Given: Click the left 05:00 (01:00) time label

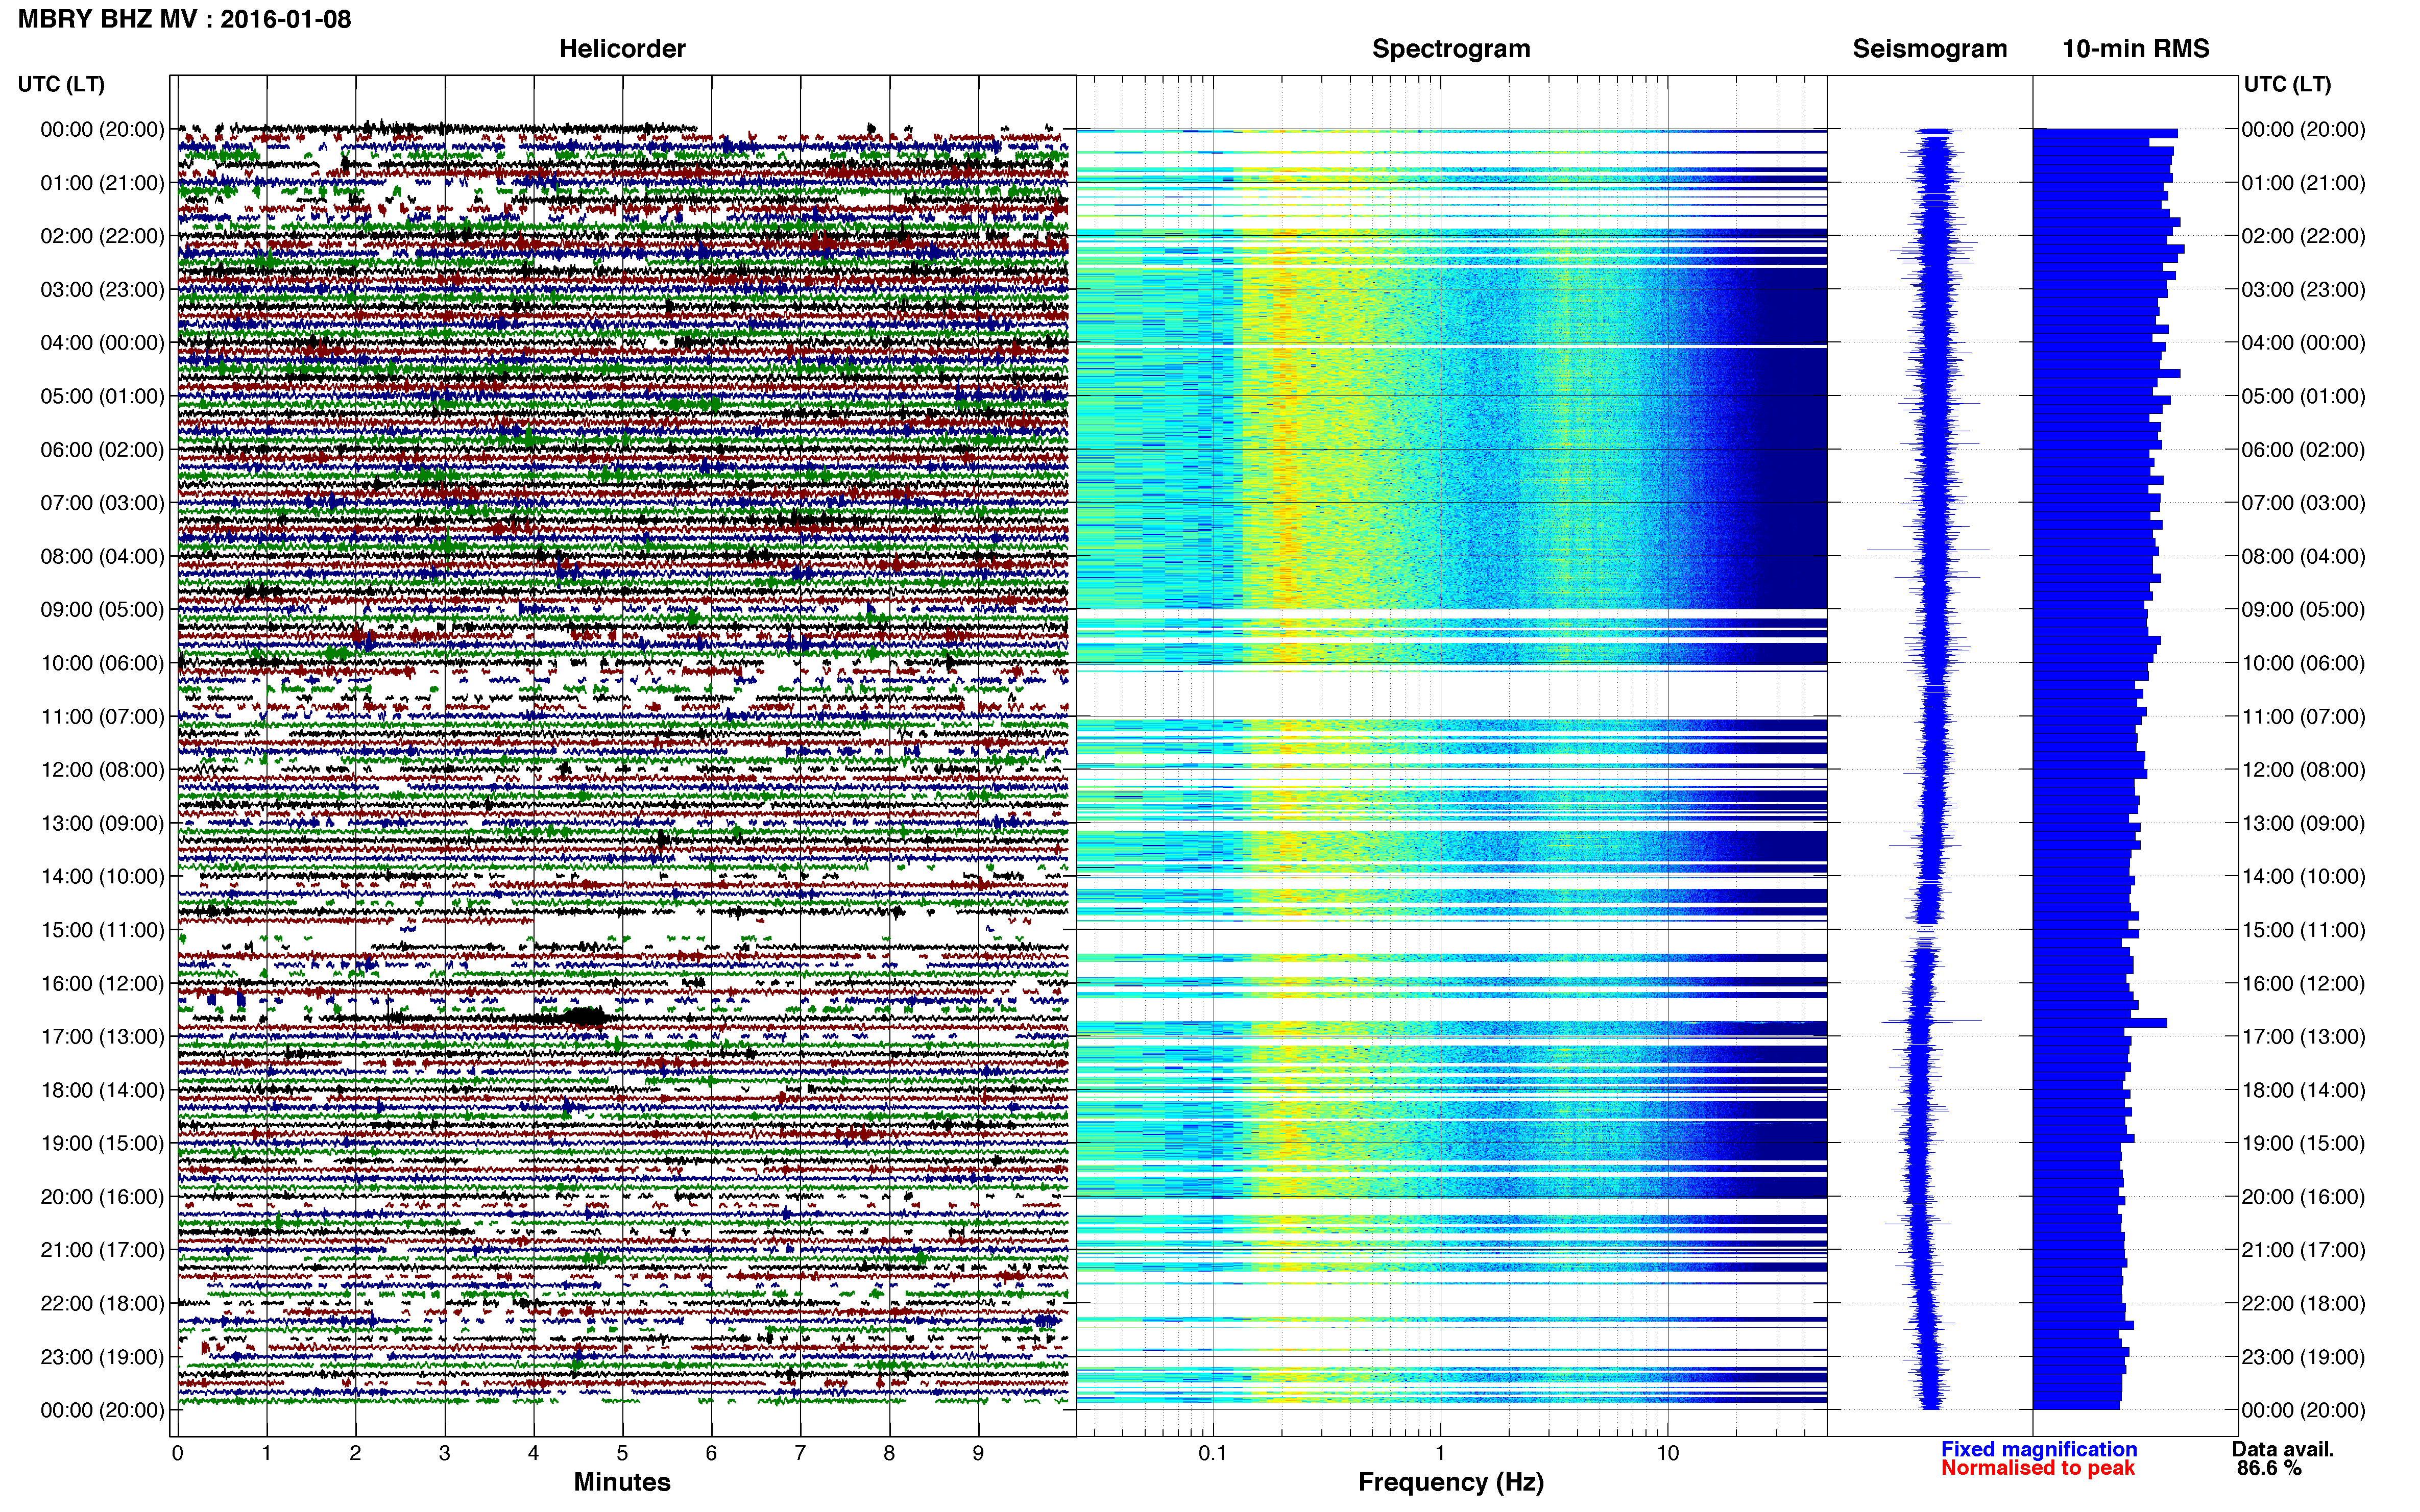Looking at the screenshot, I should coord(102,396).
